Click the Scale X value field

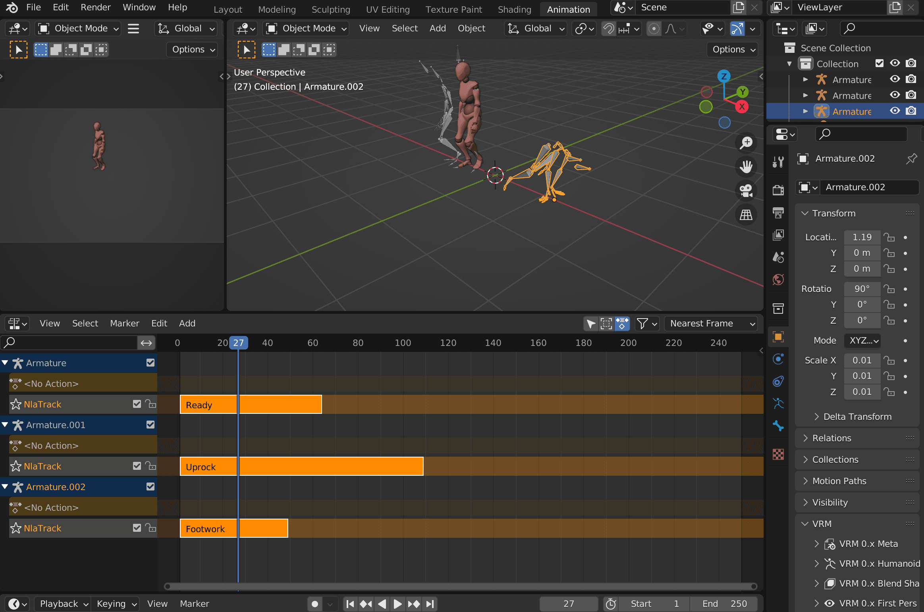point(862,361)
